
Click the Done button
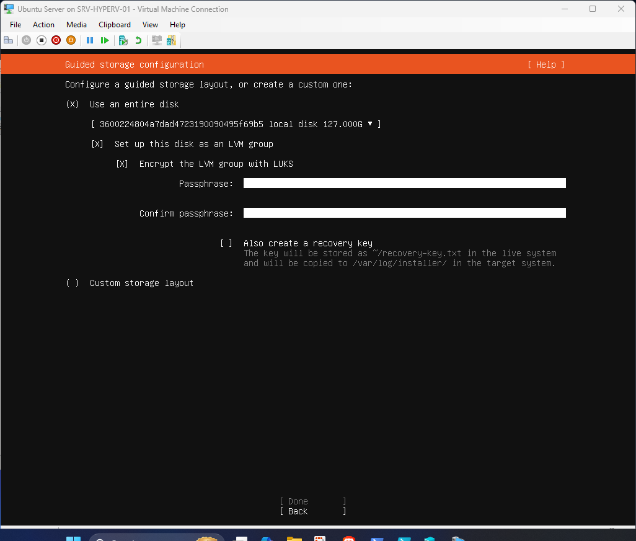click(x=297, y=501)
